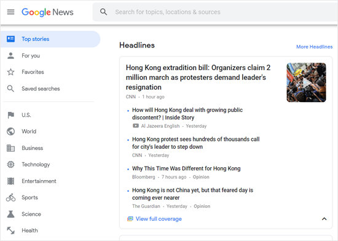Open the Entertainment film strip icon
The height and width of the screenshot is (241, 338).
tap(10, 181)
